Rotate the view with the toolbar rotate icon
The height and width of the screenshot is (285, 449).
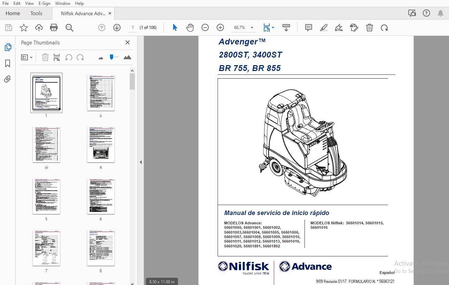[384, 28]
